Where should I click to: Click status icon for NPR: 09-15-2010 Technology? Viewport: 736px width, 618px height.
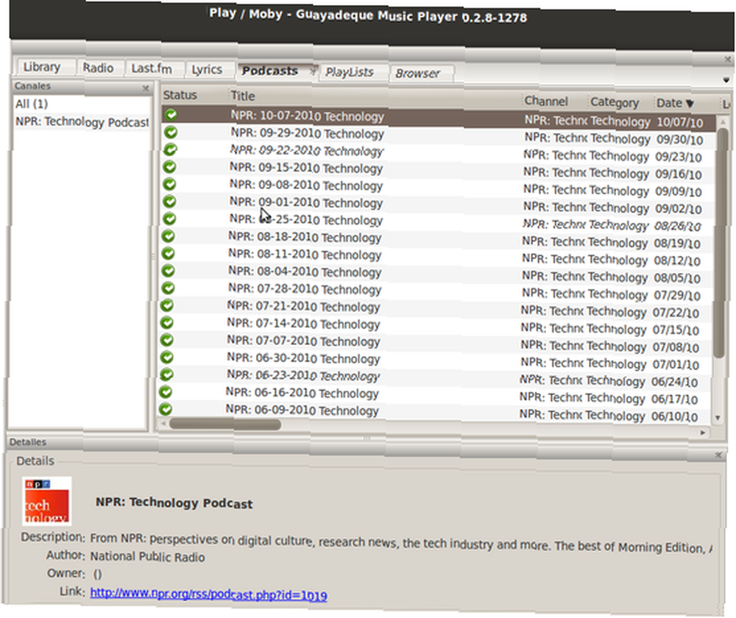click(170, 166)
